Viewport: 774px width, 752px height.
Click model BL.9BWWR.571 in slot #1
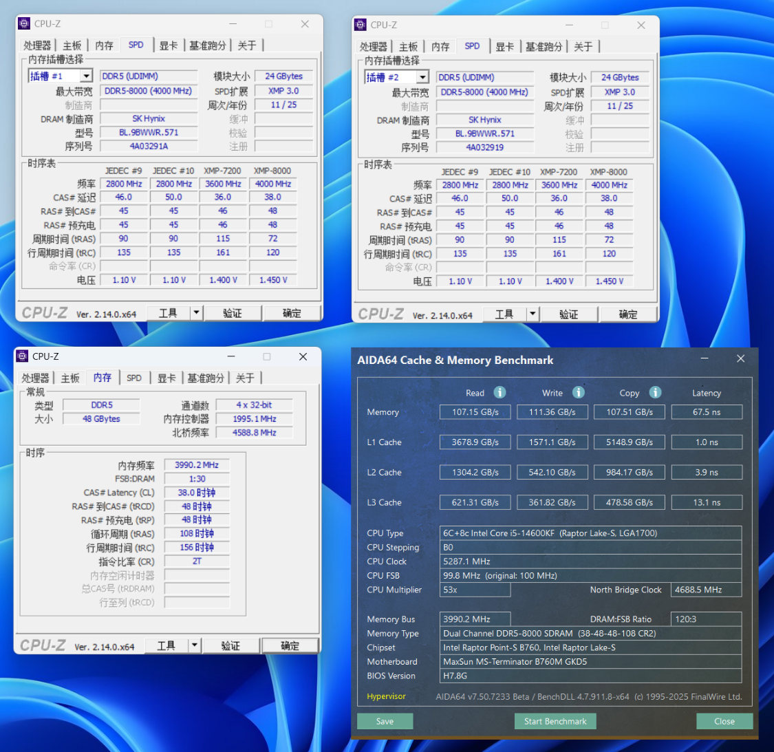149,132
